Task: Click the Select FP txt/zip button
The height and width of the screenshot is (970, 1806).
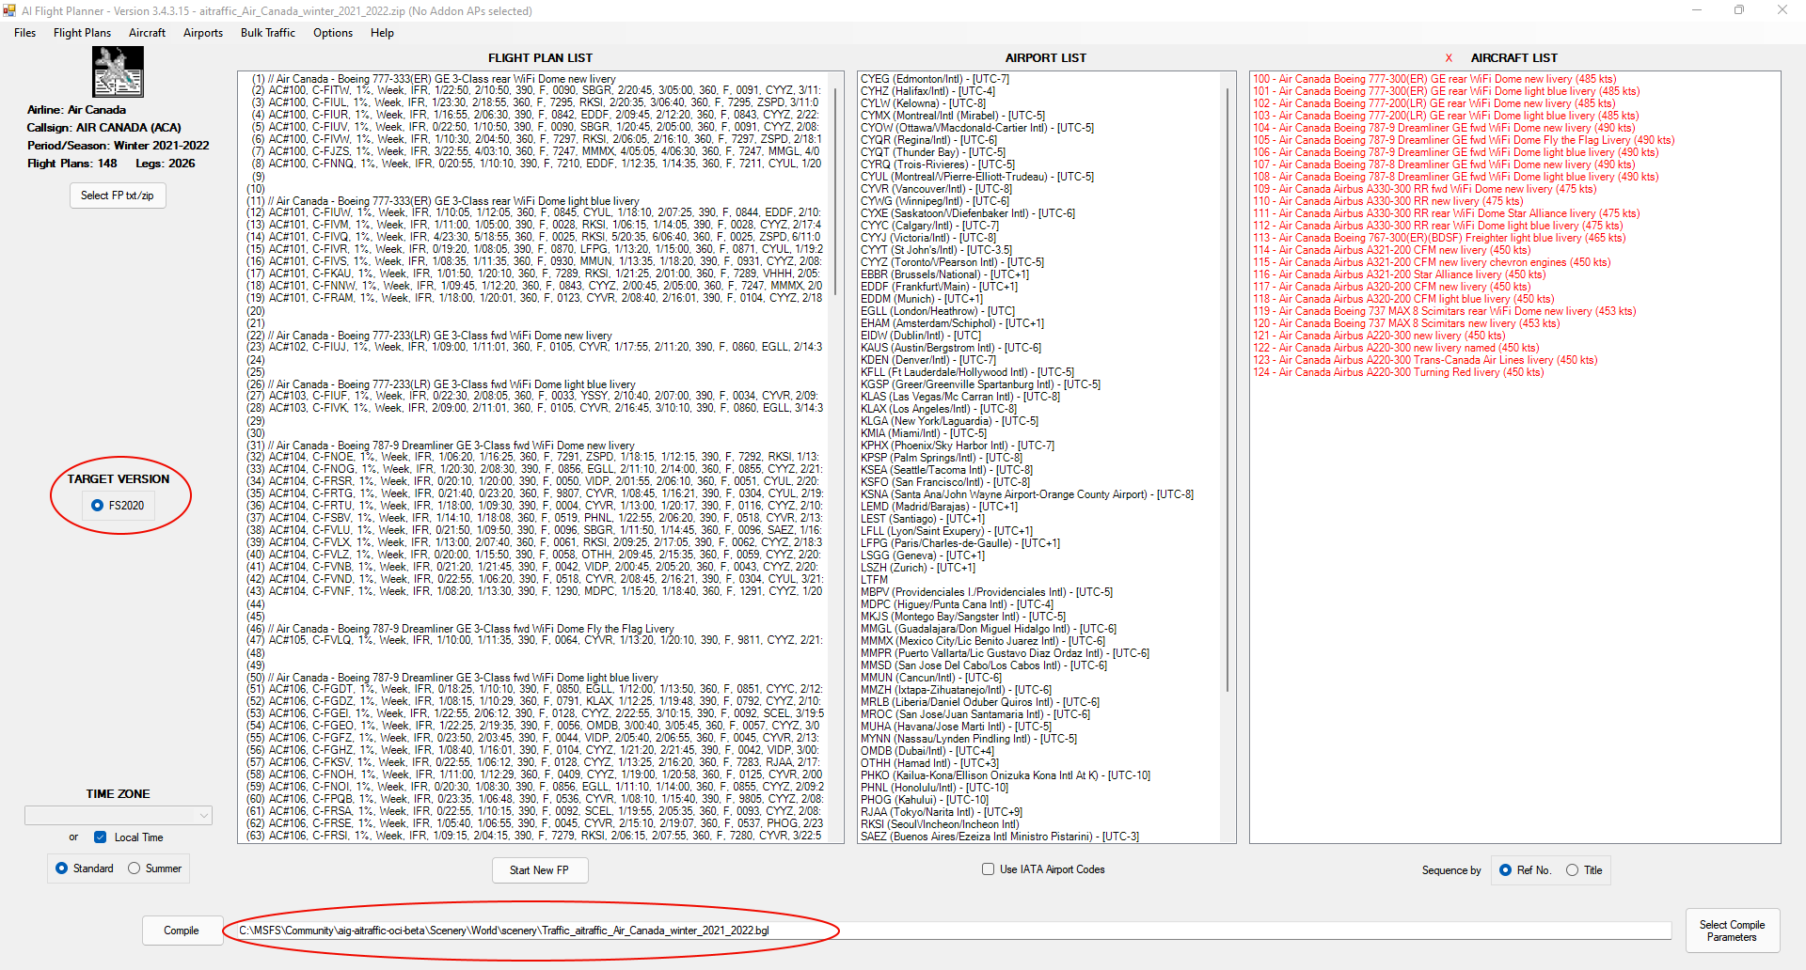Action: pos(118,196)
